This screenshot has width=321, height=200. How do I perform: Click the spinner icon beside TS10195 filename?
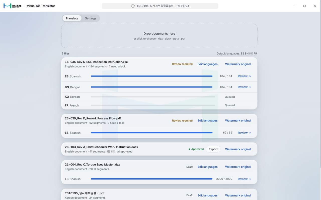coord(133,6)
